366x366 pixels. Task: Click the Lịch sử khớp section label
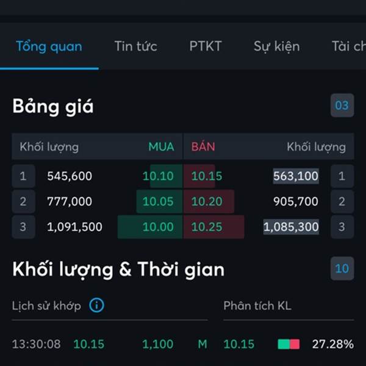click(46, 306)
